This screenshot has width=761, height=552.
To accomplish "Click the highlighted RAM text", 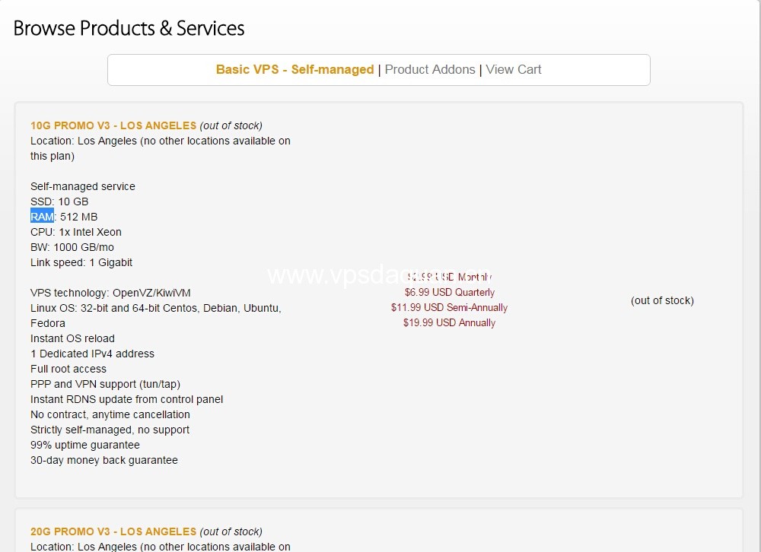I will [42, 217].
